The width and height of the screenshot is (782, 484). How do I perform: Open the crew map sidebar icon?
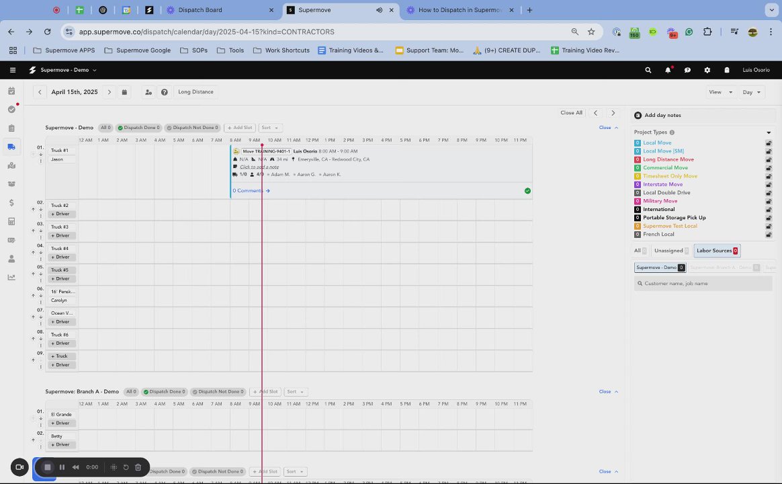point(11,165)
